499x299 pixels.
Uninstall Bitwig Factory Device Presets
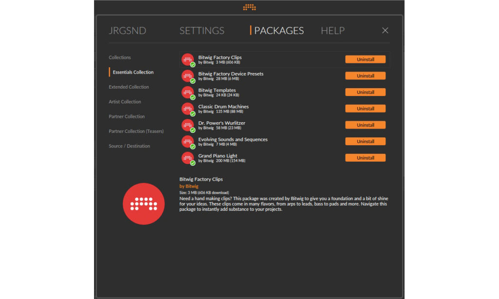[365, 75]
